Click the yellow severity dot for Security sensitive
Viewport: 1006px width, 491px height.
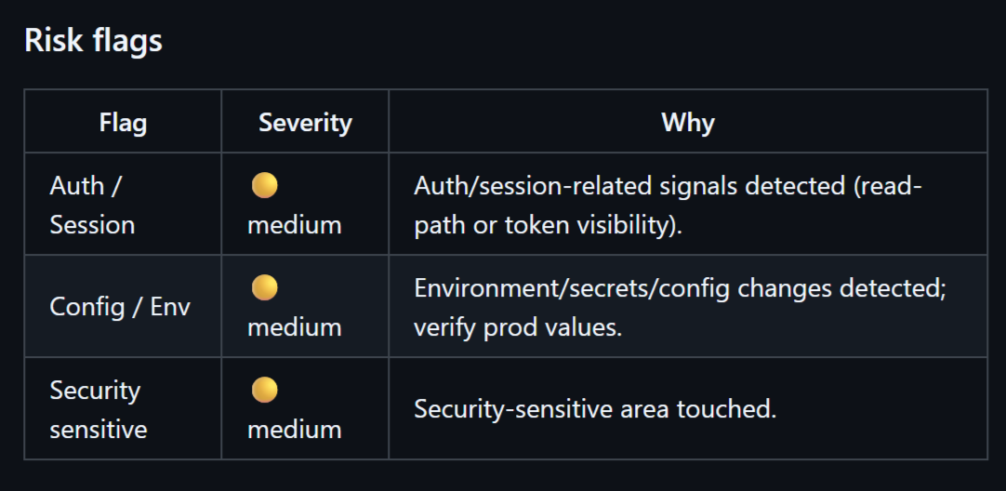(x=264, y=391)
